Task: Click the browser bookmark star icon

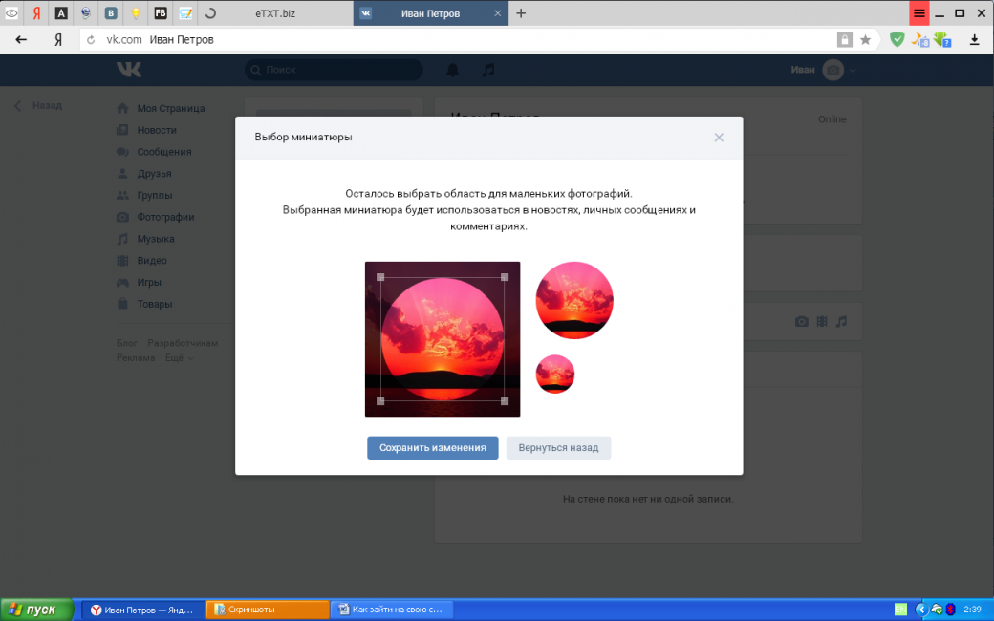Action: click(865, 40)
